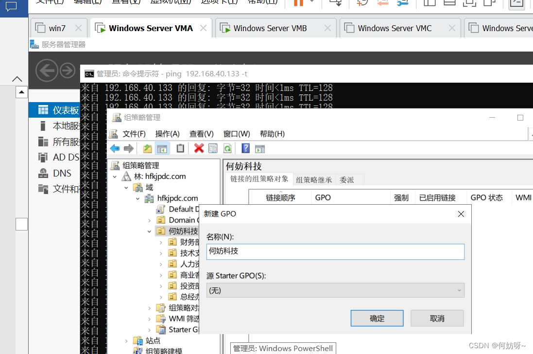533x354 pixels.
Task: Open the 源 Starter GPO dropdown
Action: click(335, 290)
